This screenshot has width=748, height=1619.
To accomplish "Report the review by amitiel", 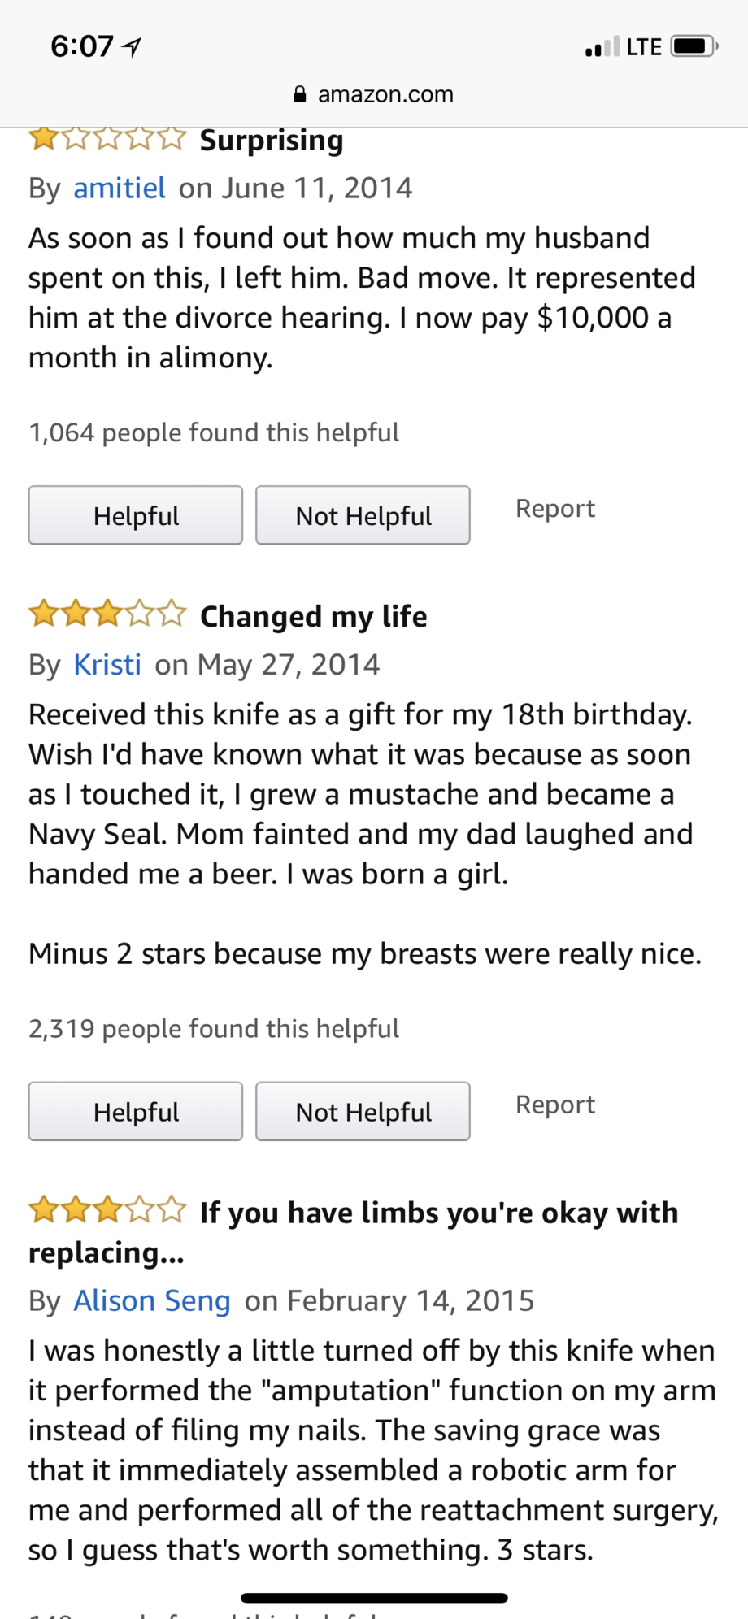I will pos(555,509).
